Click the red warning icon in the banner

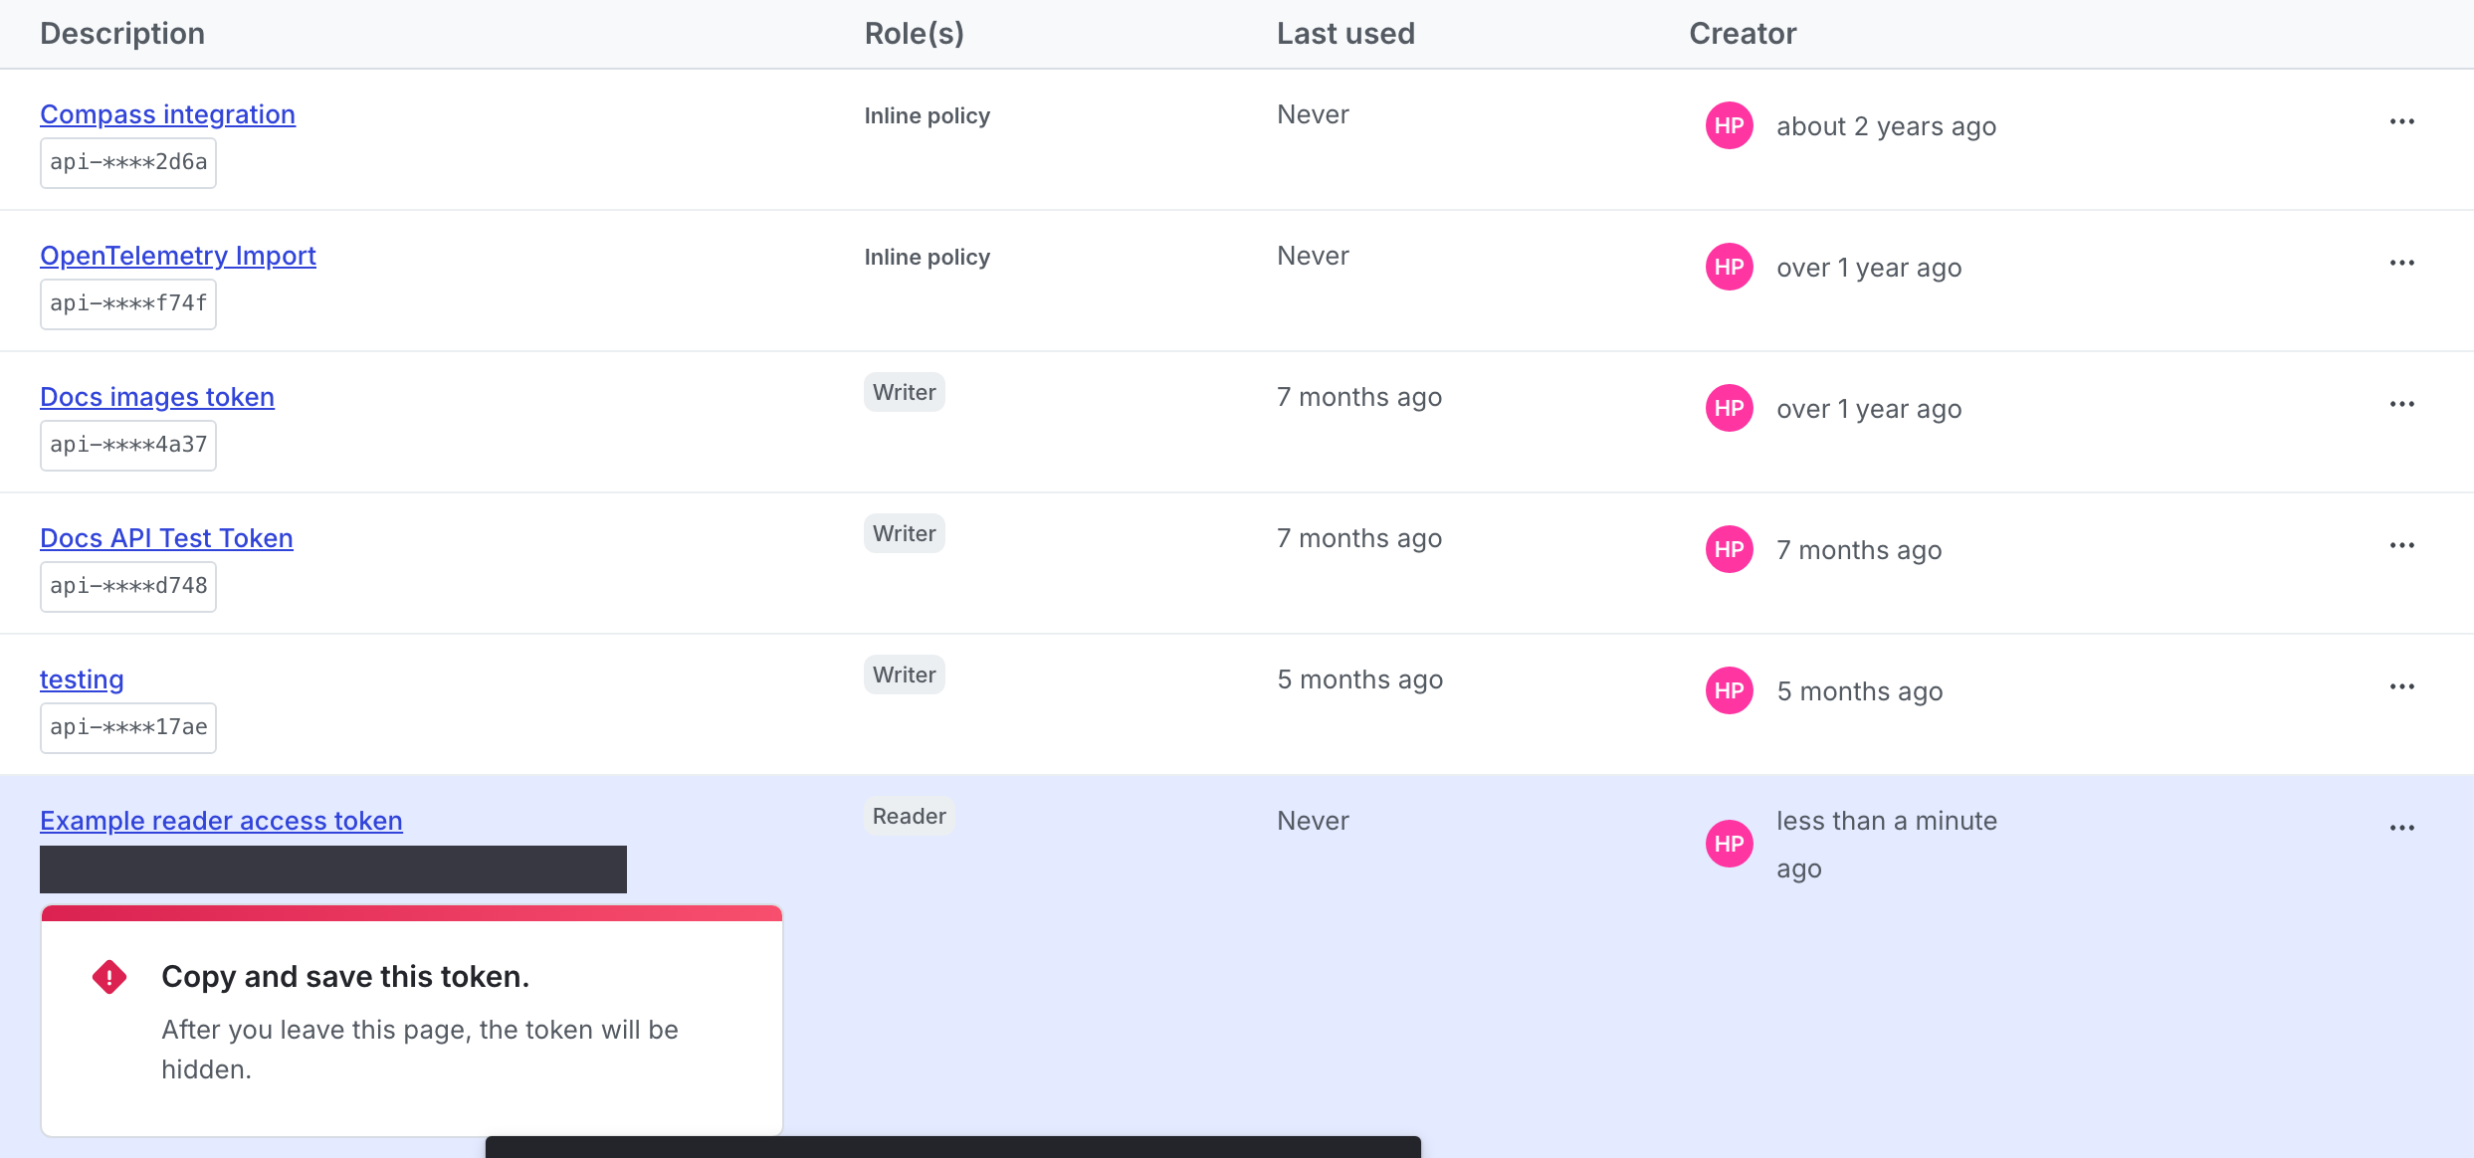[x=107, y=976]
